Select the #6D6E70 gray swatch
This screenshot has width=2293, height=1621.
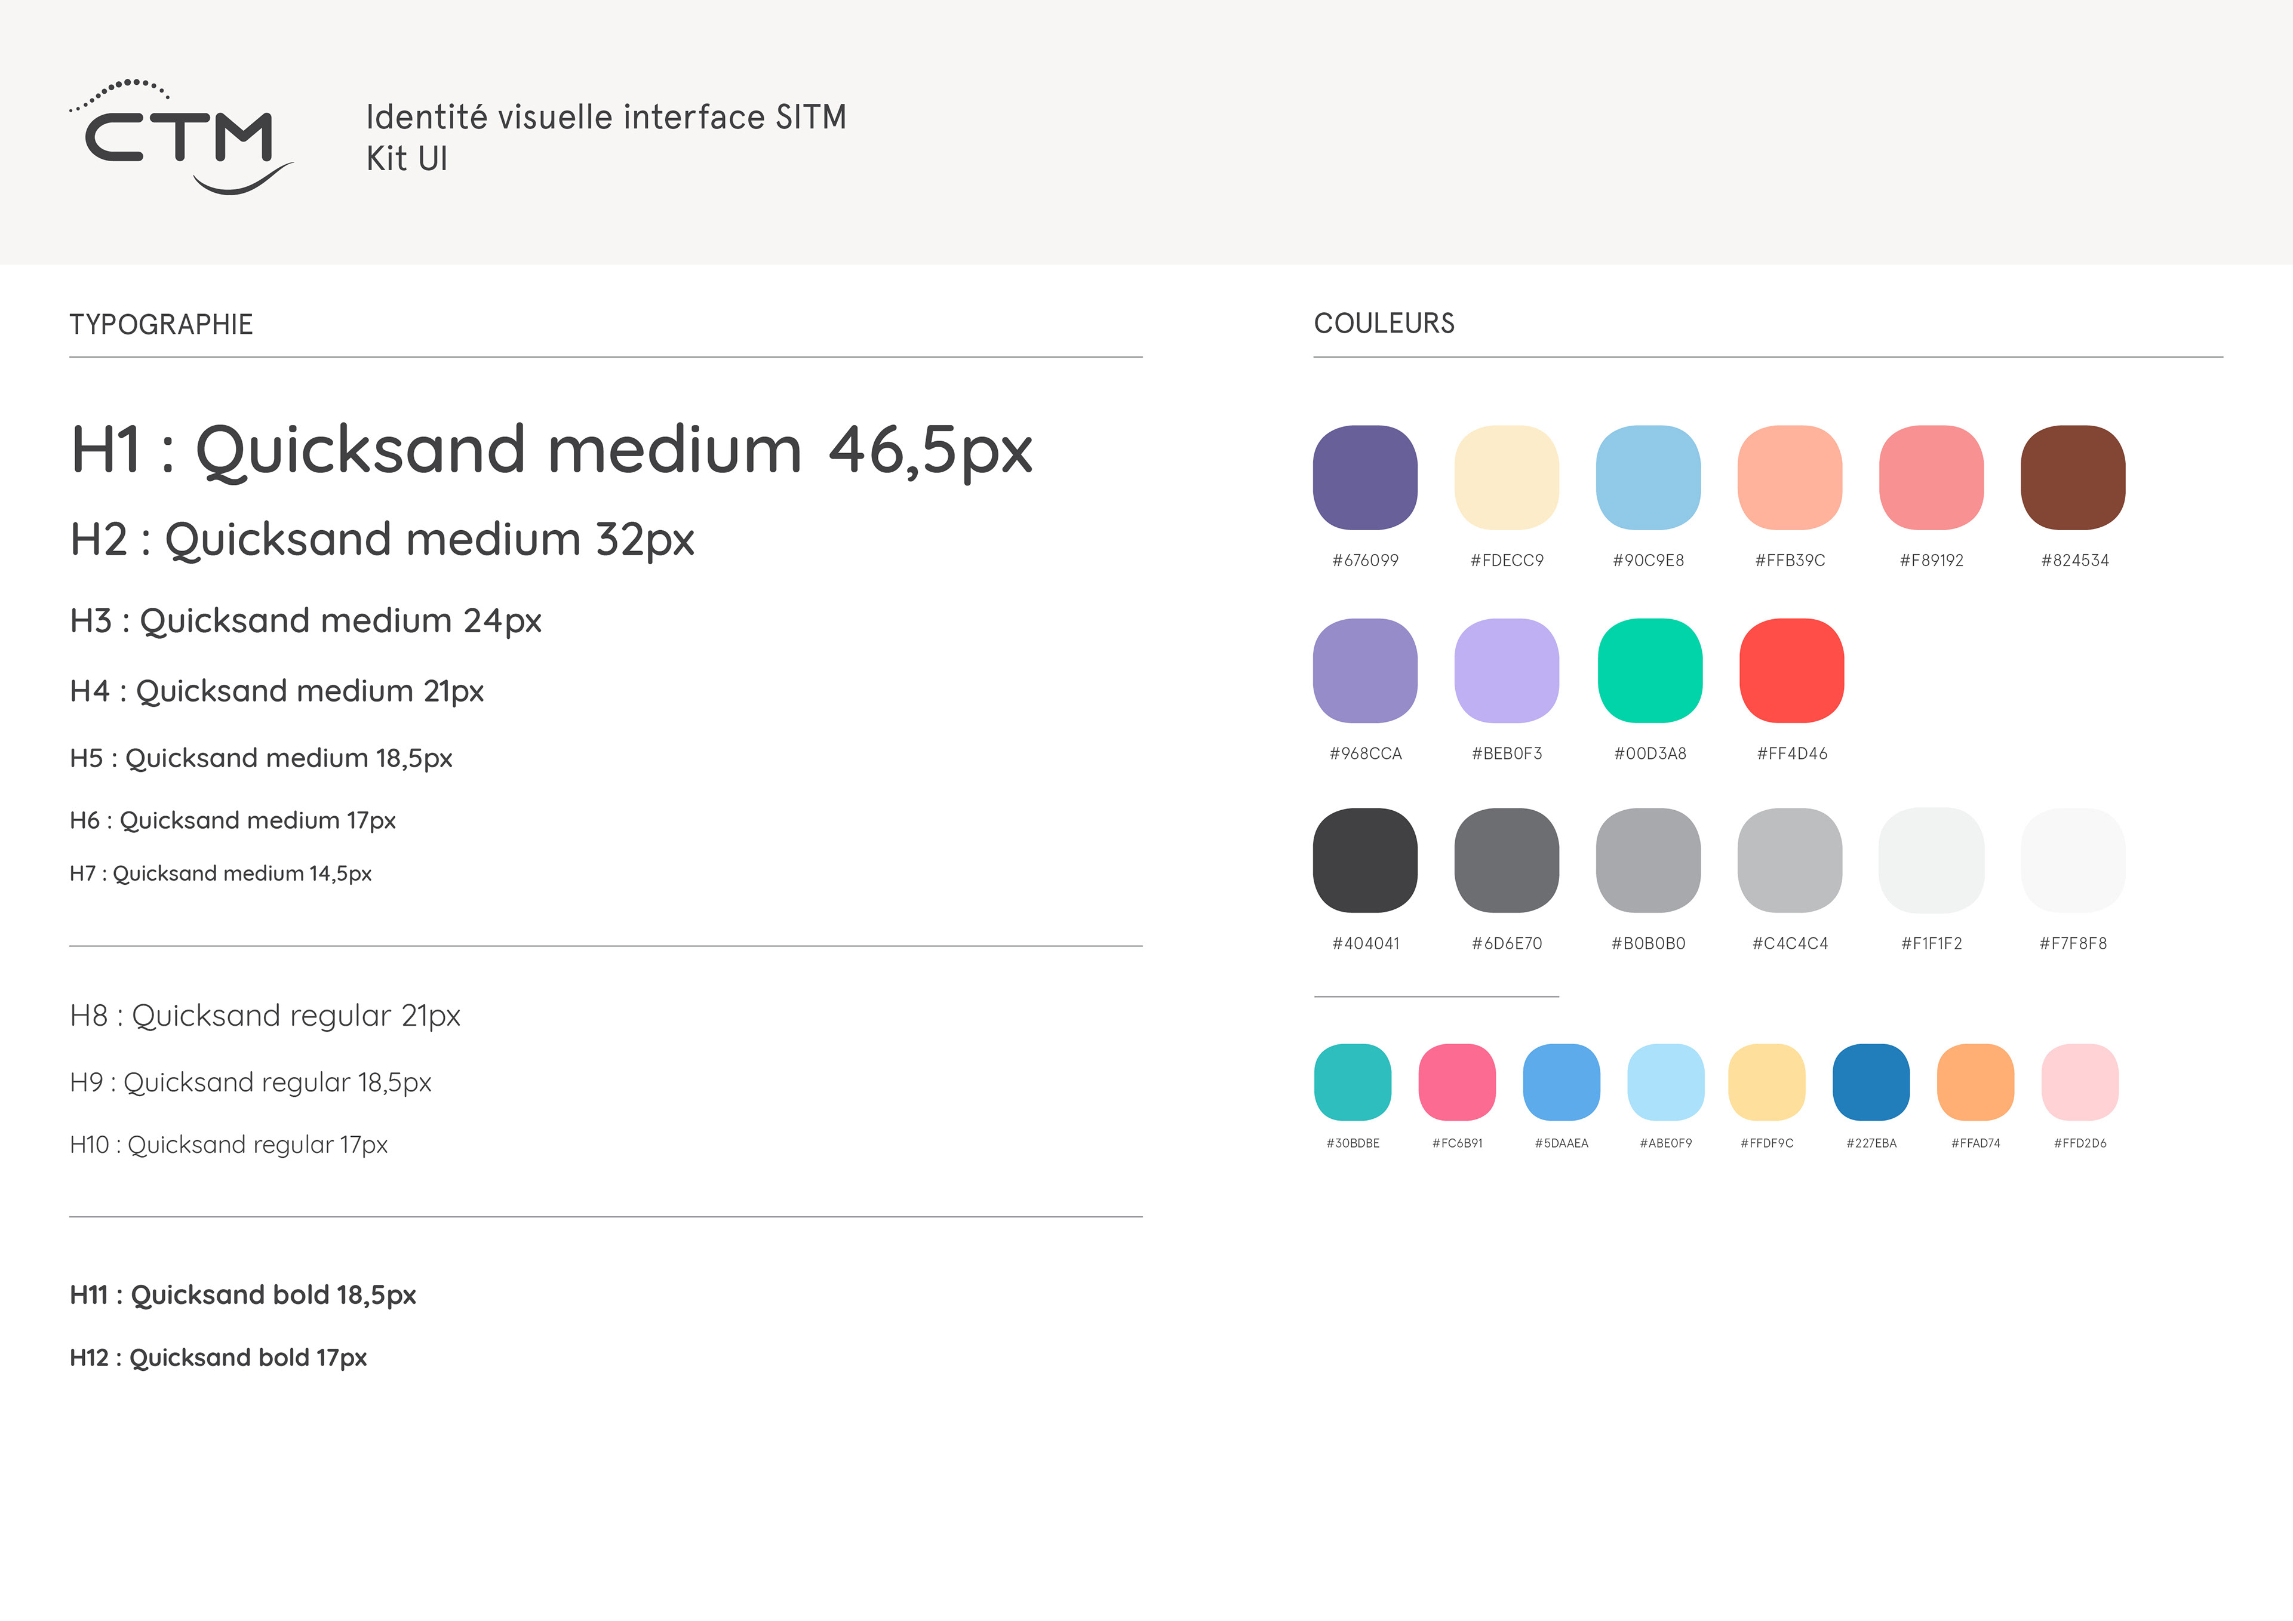(1507, 860)
